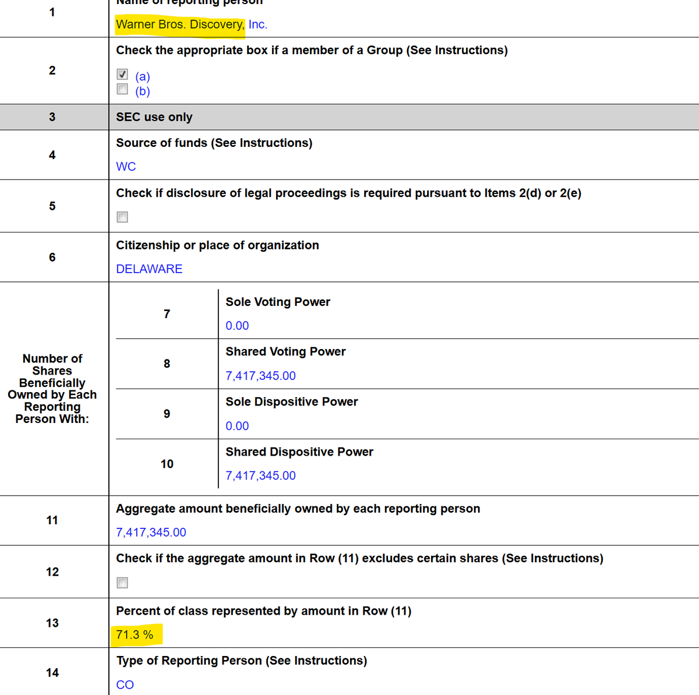This screenshot has height=695, width=699.
Task: Click the 'Check the appropriate box if a member of a Group' heading
Action: 312,50
